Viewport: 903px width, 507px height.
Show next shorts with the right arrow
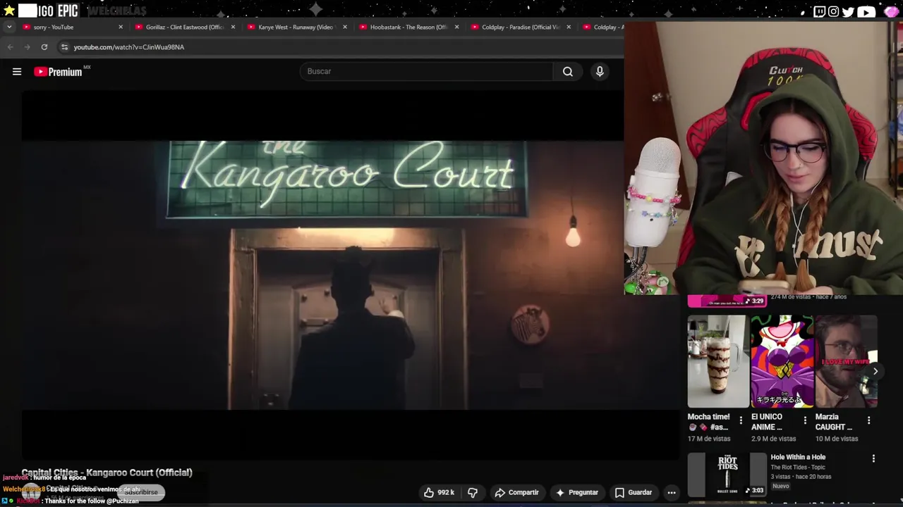click(x=875, y=371)
